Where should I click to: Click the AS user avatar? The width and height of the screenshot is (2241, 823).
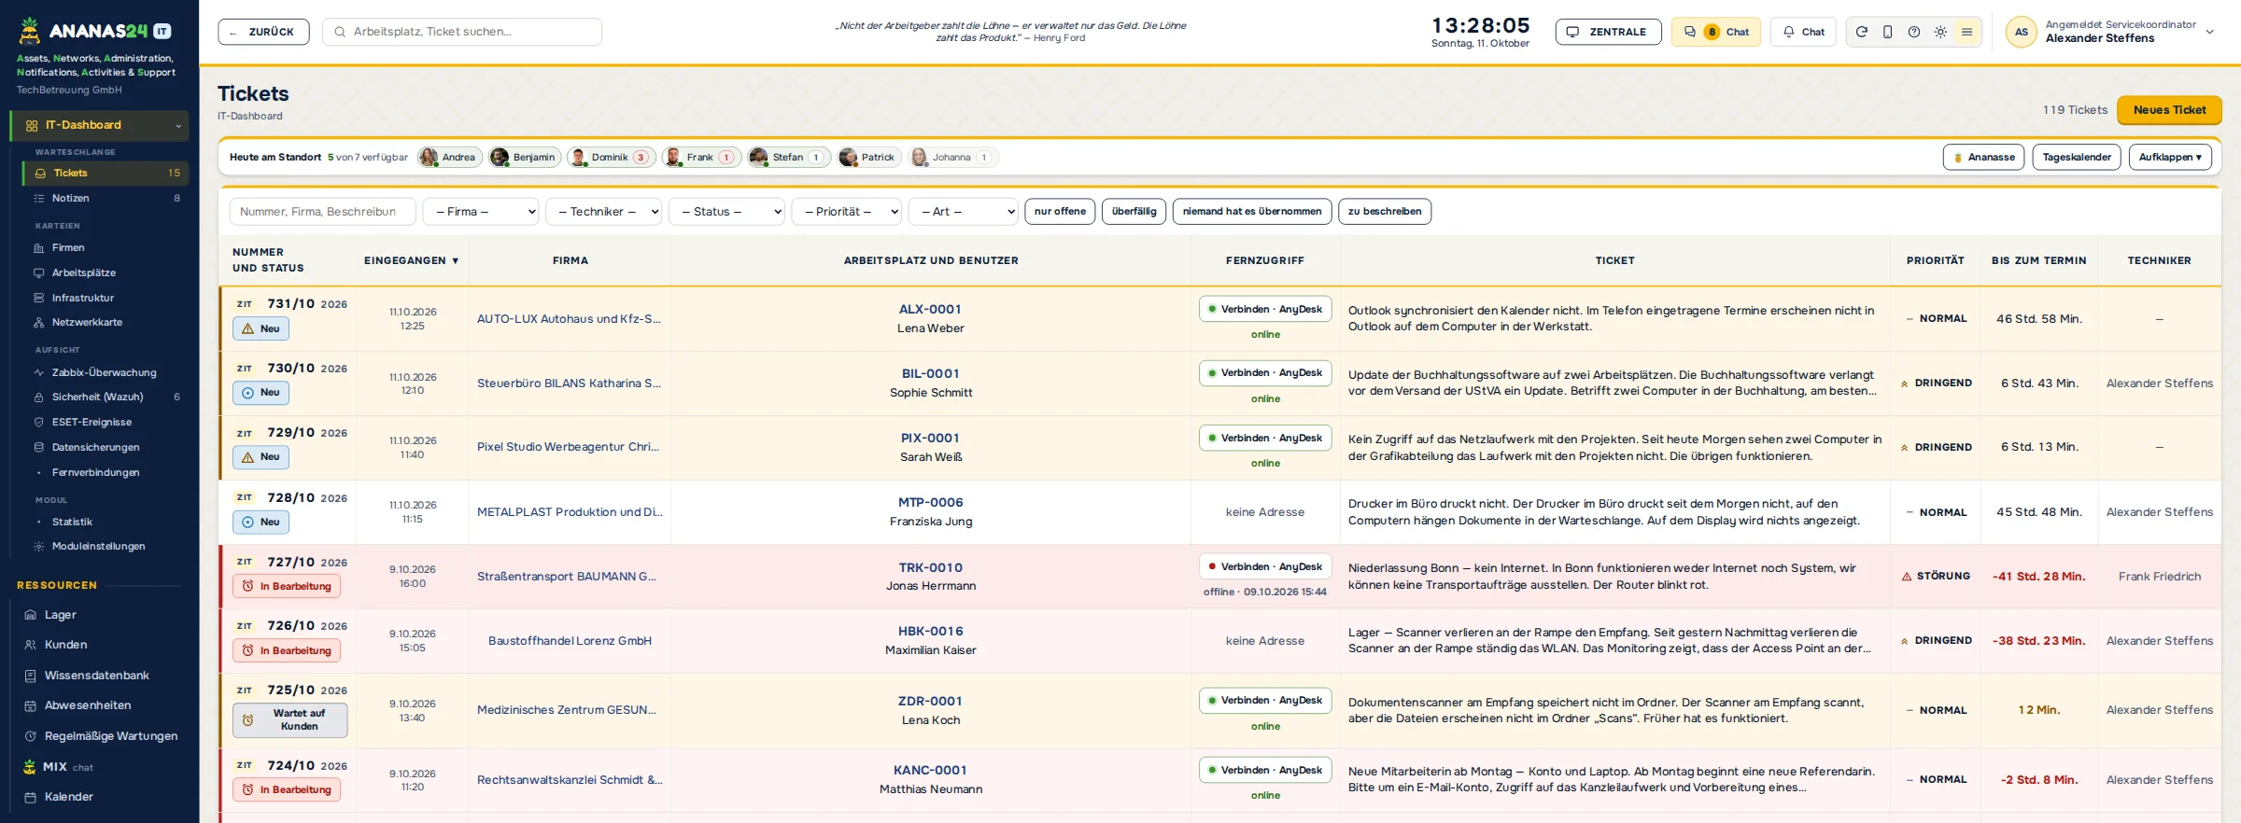(x=2021, y=32)
